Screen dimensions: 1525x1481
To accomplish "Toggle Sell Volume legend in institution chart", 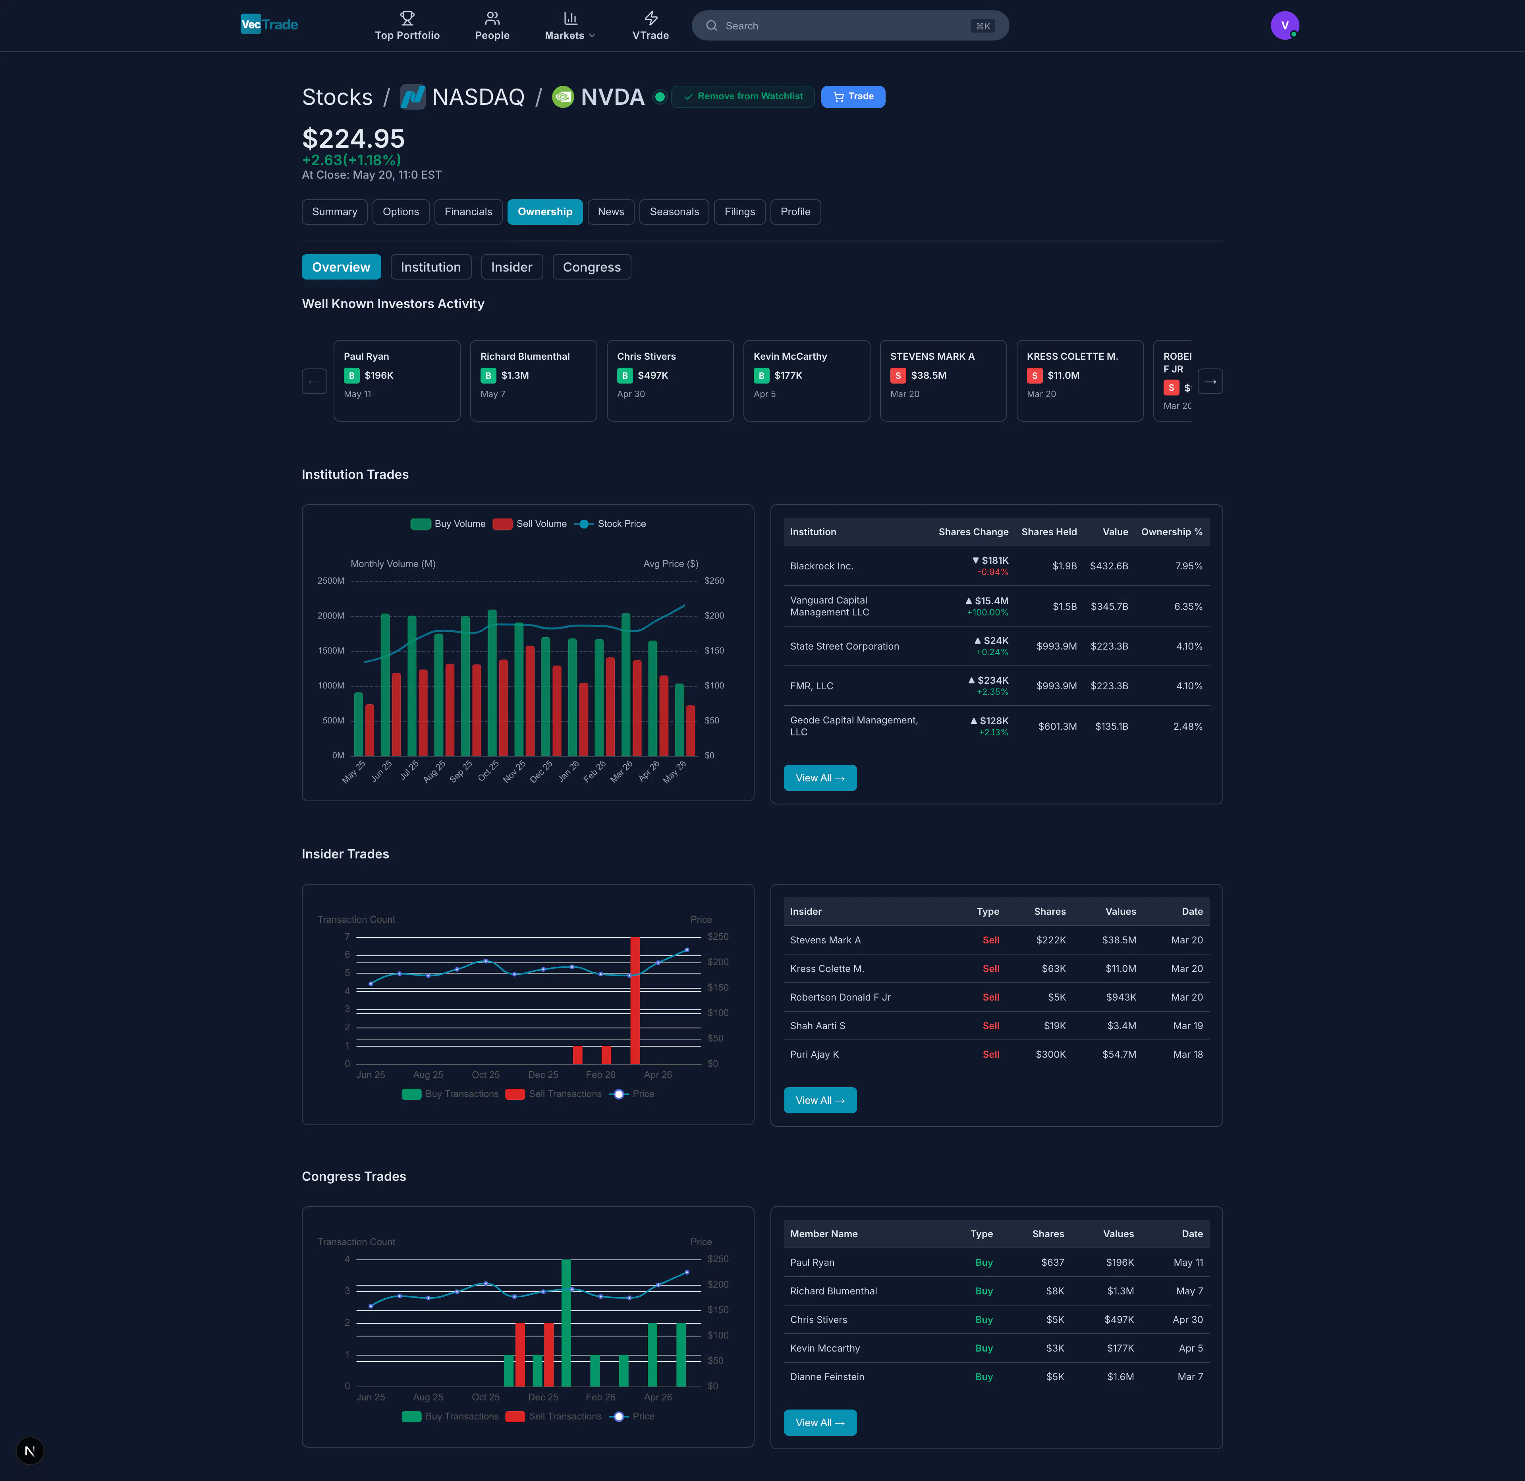I will (x=530, y=523).
